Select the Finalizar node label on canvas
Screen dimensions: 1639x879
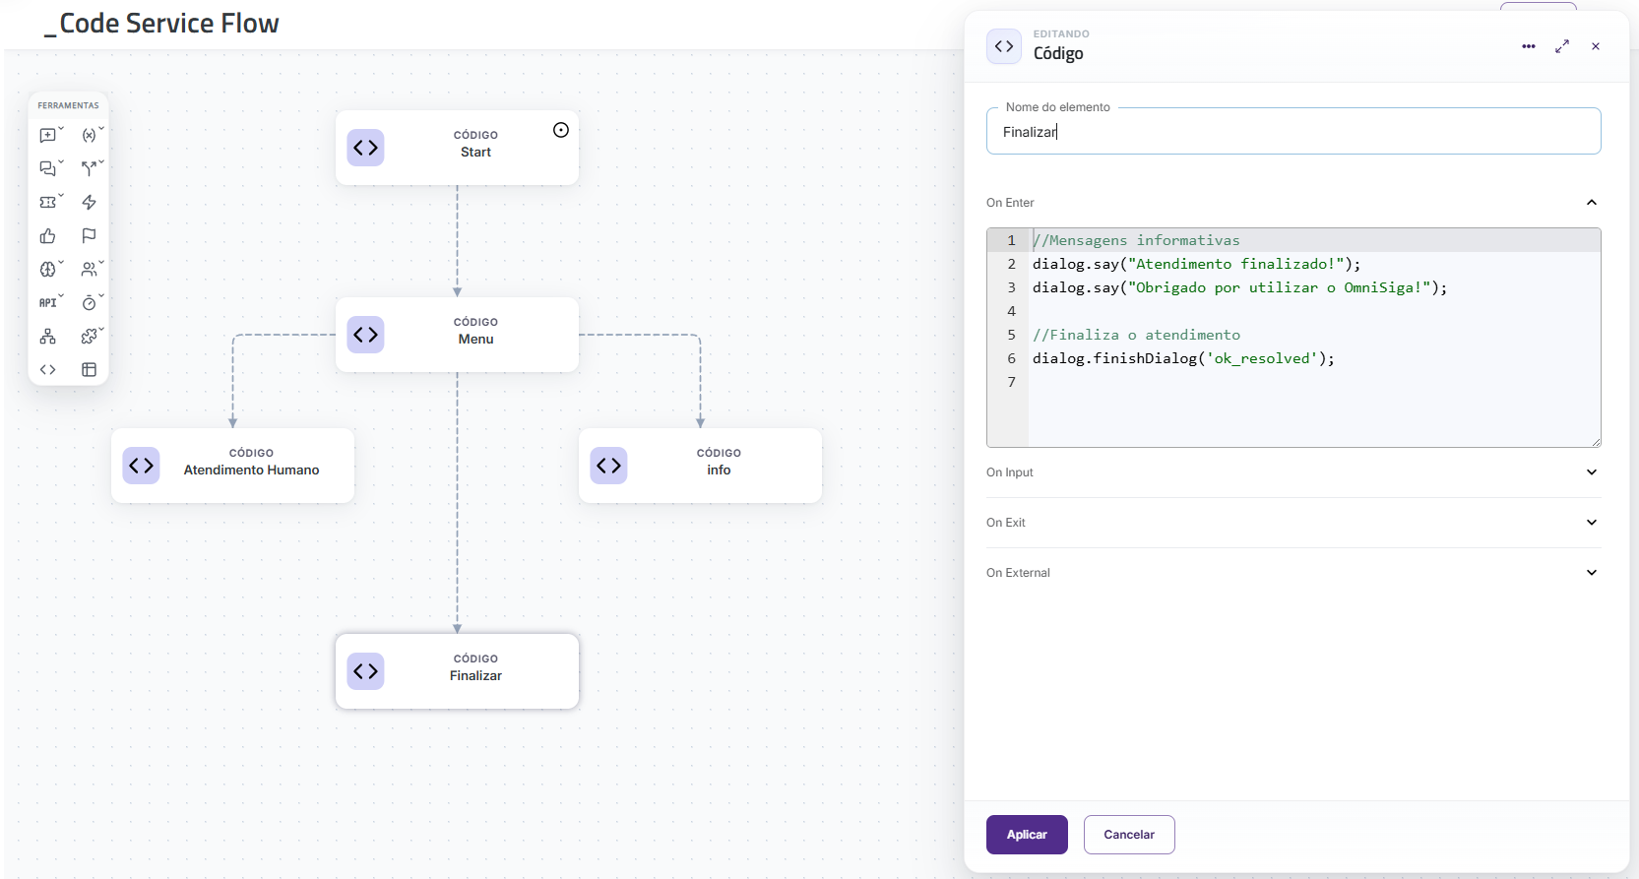475,676
